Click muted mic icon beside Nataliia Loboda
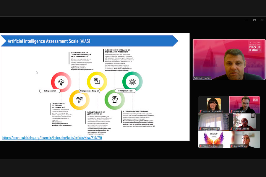The height and width of the screenshot is (177, 266). click(x=231, y=129)
